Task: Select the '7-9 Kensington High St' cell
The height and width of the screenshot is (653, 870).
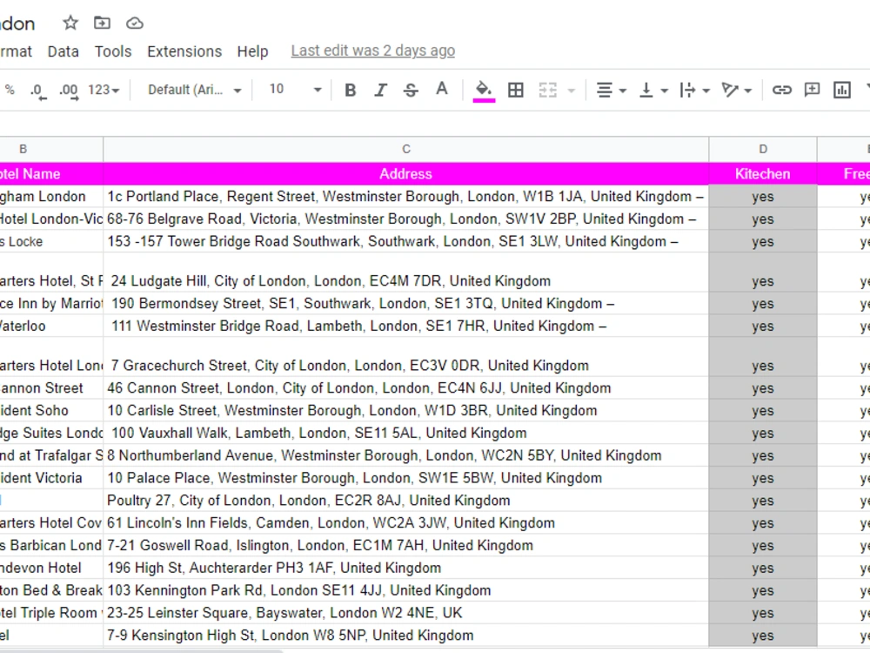Action: pyautogui.click(x=405, y=636)
